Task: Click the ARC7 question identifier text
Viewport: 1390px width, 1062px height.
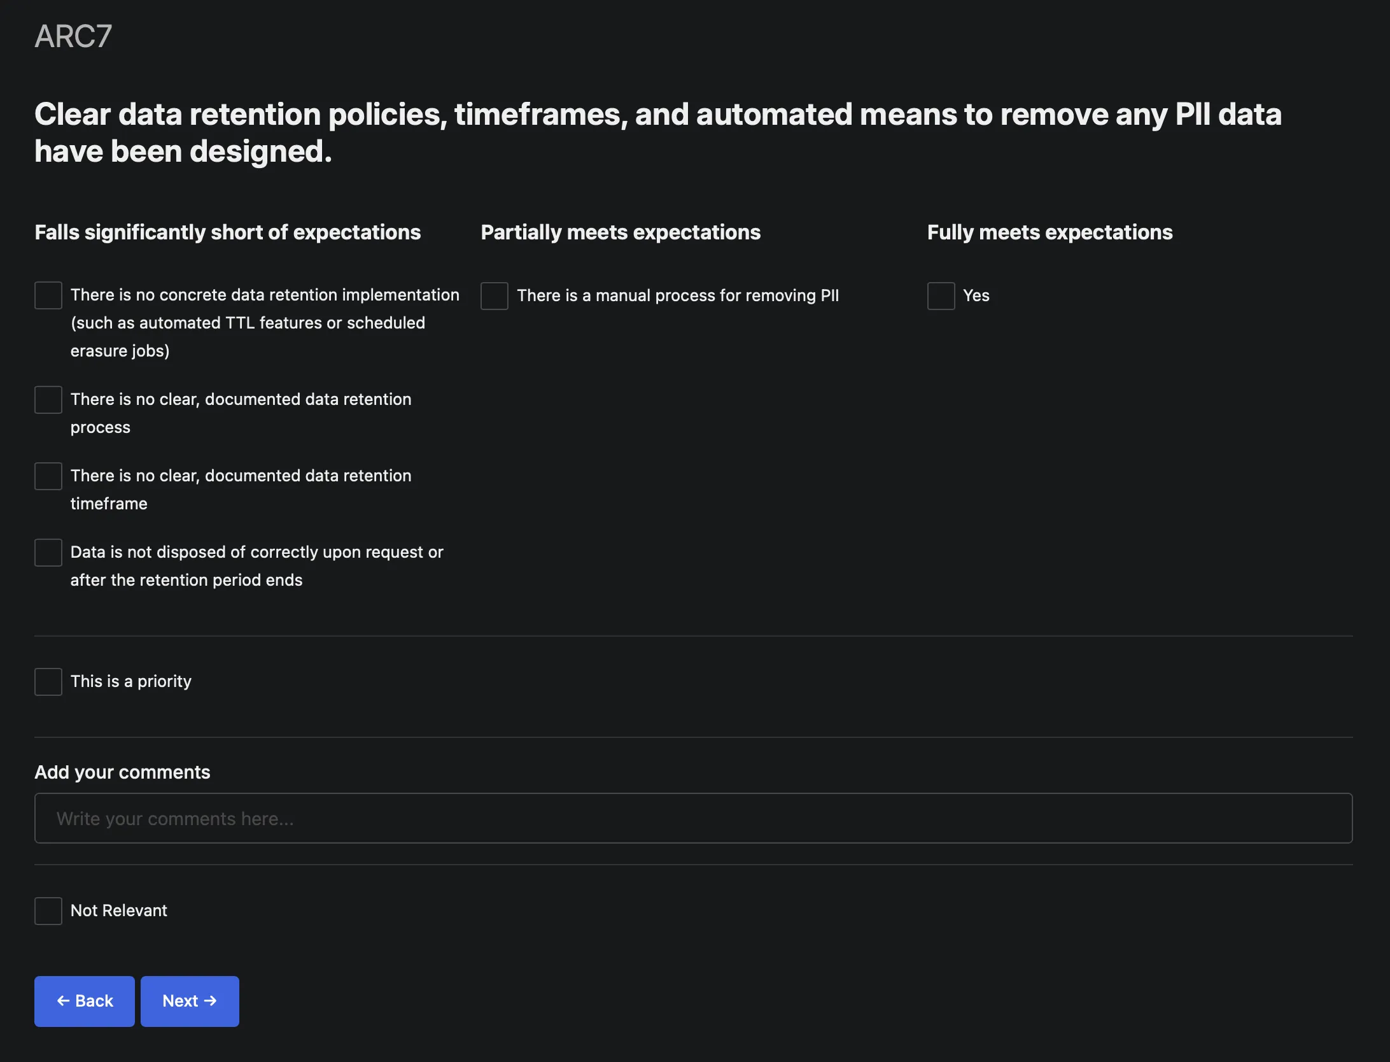Action: pos(73,36)
